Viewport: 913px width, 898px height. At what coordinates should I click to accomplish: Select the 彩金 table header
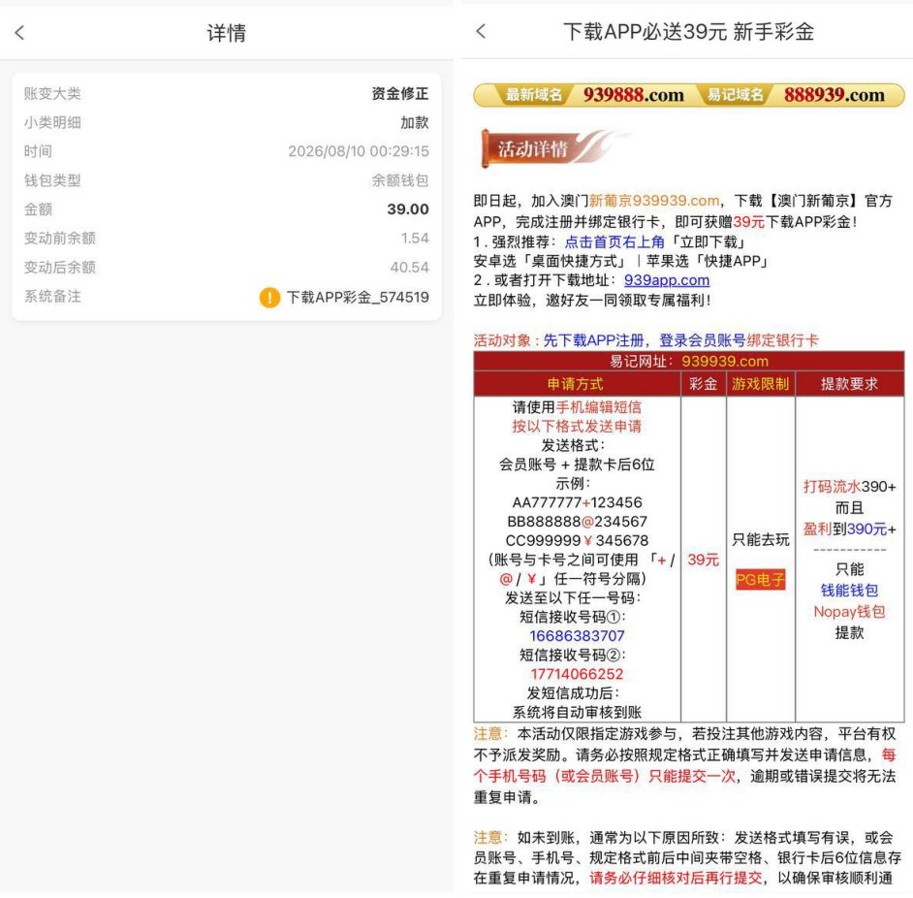tap(704, 384)
